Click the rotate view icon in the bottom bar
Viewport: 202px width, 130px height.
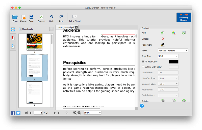click(x=67, y=113)
